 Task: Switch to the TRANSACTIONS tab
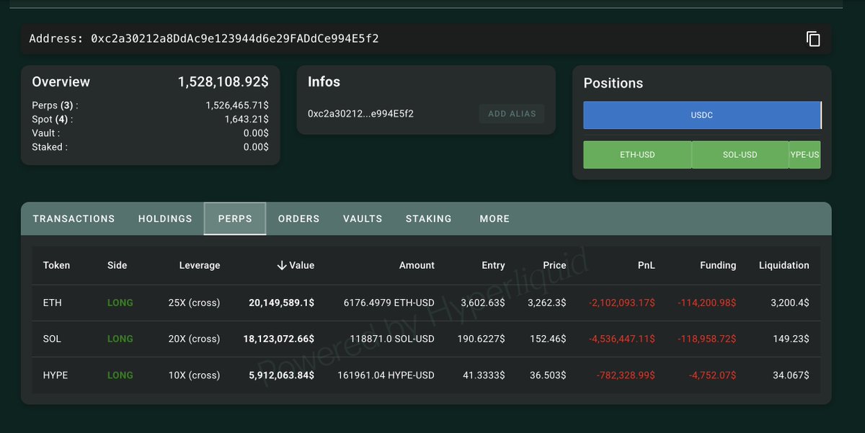coord(72,218)
